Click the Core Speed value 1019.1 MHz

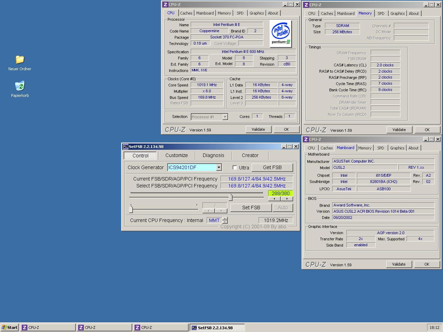pos(207,85)
